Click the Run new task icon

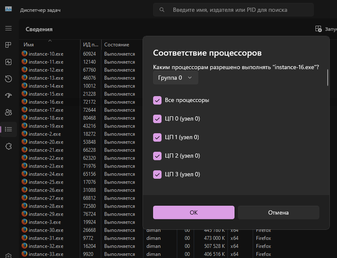pos(318,29)
